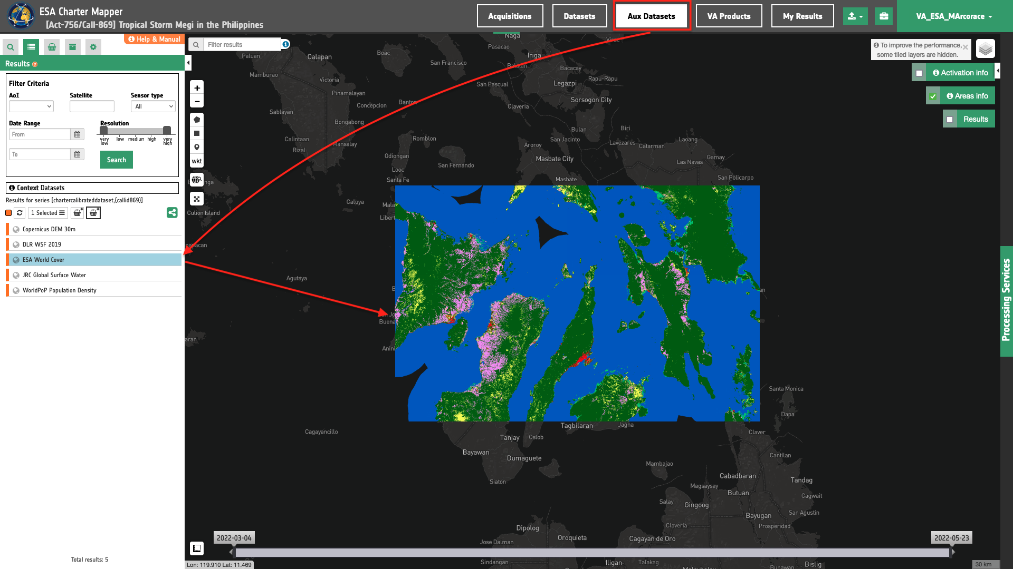Toggle the orange select-all checkbox
Viewport: 1013px width, 569px height.
[8, 213]
